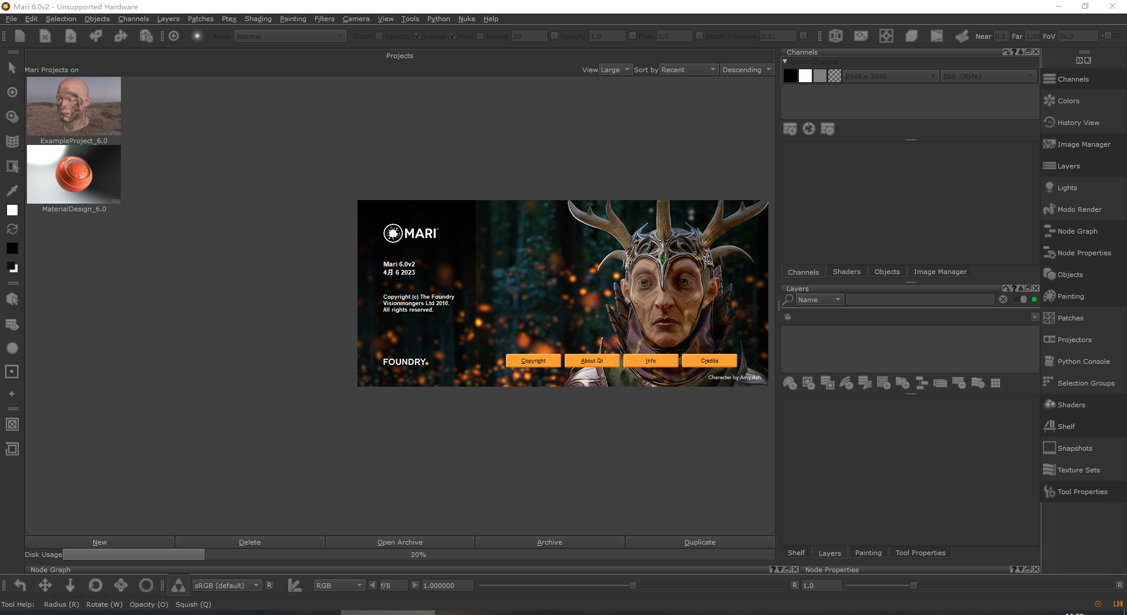The width and height of the screenshot is (1127, 615).
Task: Click the Lights palette icon
Action: click(x=1050, y=188)
